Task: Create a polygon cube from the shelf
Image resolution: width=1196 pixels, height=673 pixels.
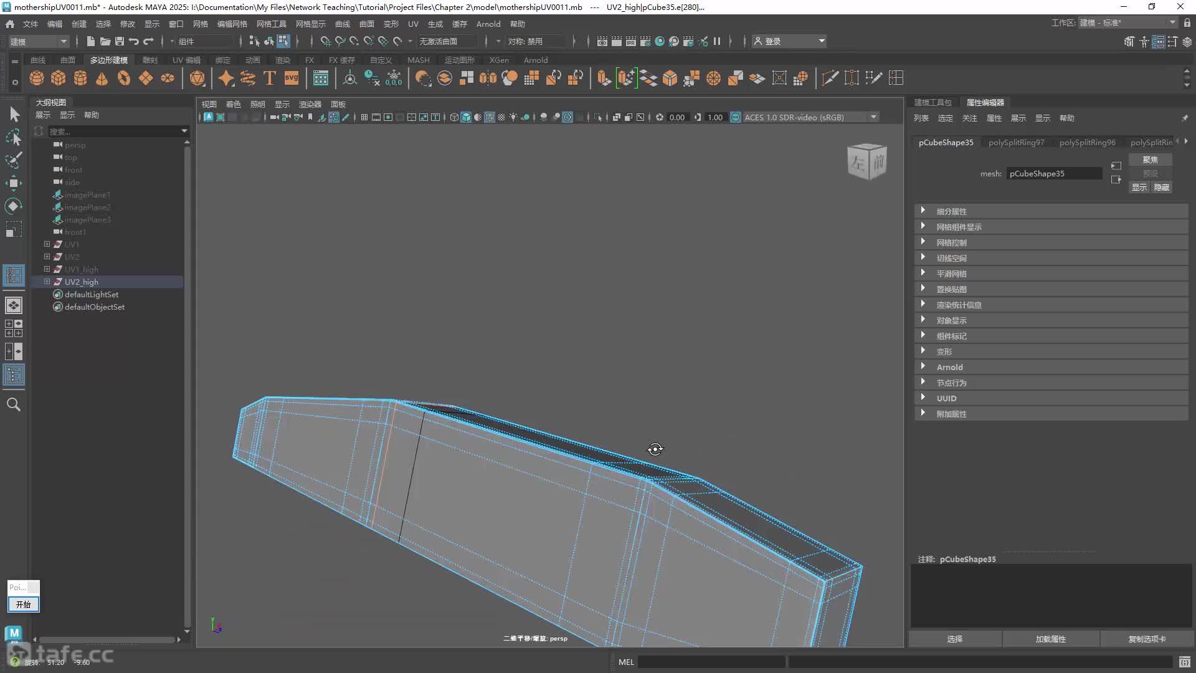Action: tap(59, 78)
